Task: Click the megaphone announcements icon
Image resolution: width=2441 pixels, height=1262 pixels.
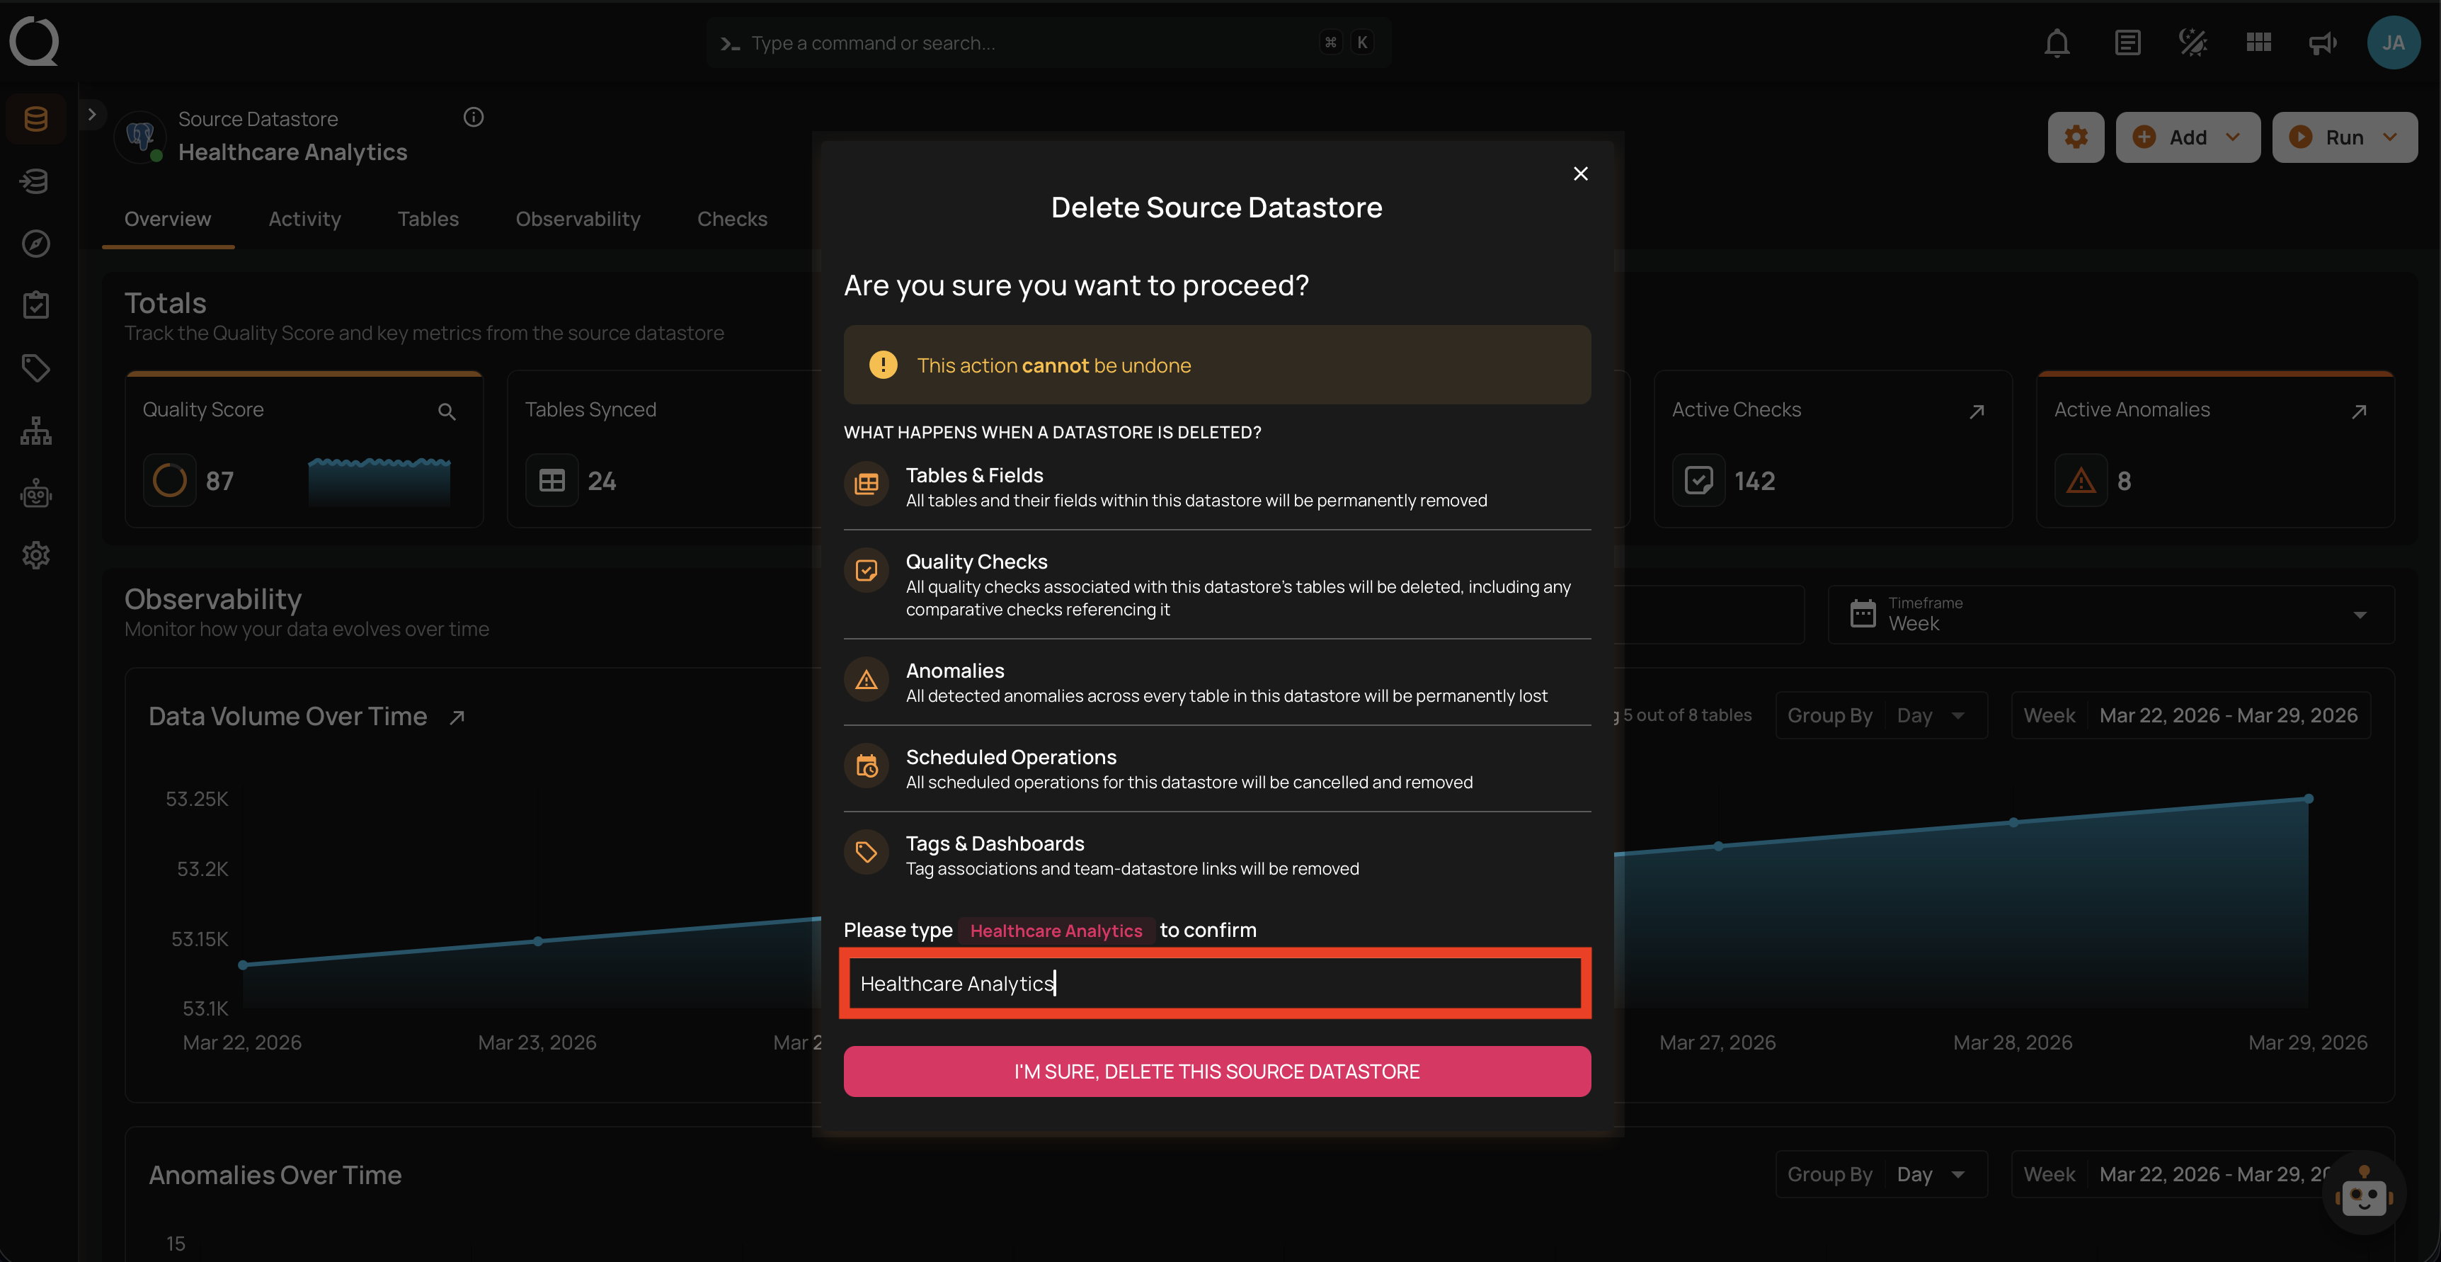Action: 2323,42
